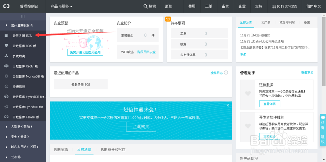Screen dimensions: 326x162
Task: Open 高危漏洞预警 announcement
Action: pos(275,47)
